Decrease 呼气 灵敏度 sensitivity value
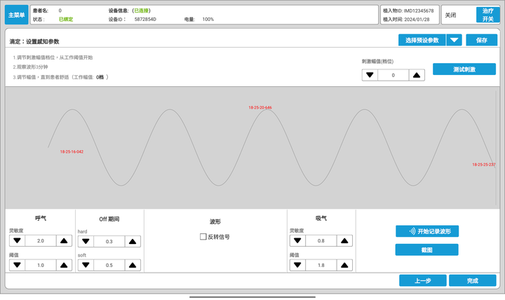The height and width of the screenshot is (300, 505). click(x=18, y=241)
